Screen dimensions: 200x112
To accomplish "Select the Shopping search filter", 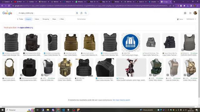I will (46, 19).
